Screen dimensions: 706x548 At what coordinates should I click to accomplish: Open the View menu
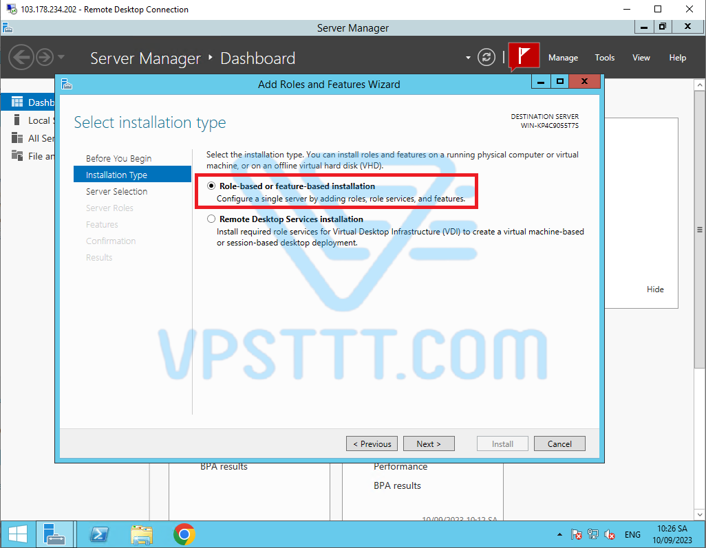point(641,58)
